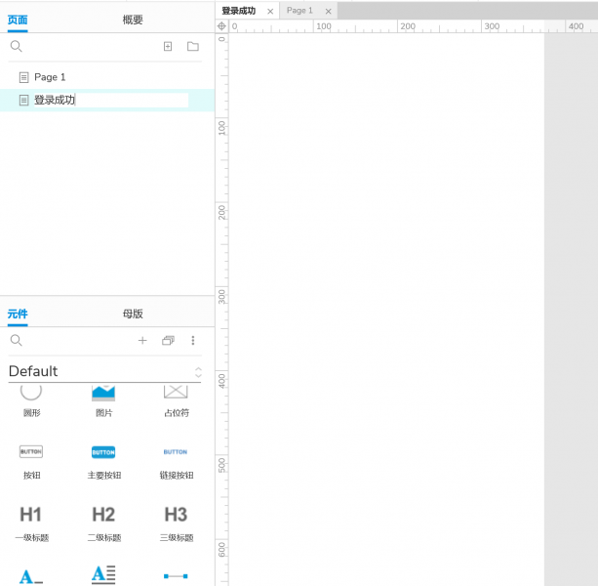Viewport: 598px width, 586px height.
Task: Close the Page 1 canvas tab
Action: (x=329, y=12)
